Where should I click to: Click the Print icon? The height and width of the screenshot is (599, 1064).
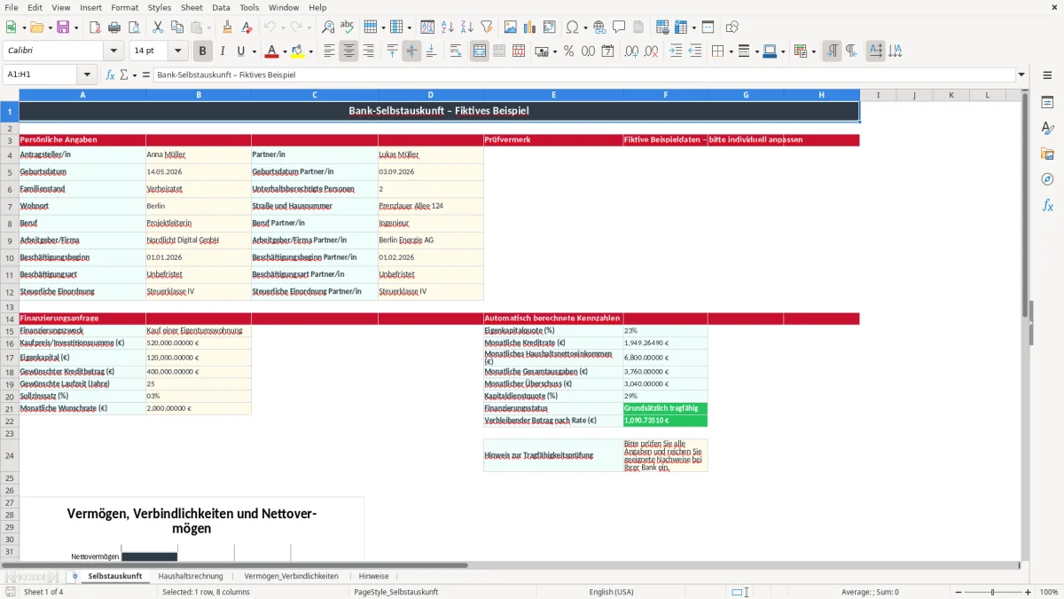(113, 28)
